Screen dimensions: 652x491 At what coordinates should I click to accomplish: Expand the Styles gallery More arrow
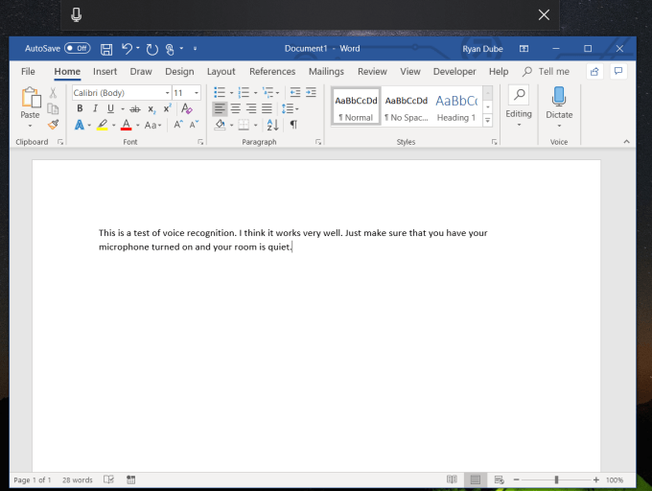pos(488,121)
